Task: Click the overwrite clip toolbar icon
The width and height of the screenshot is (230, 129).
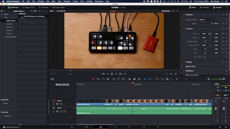Action: coord(119,79)
